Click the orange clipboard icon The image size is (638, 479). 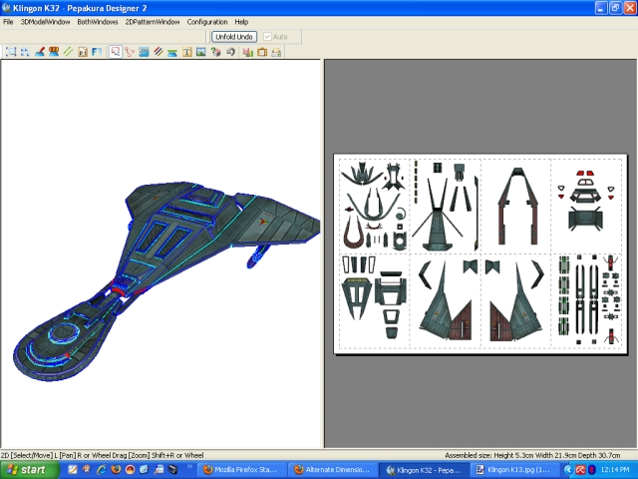[262, 52]
